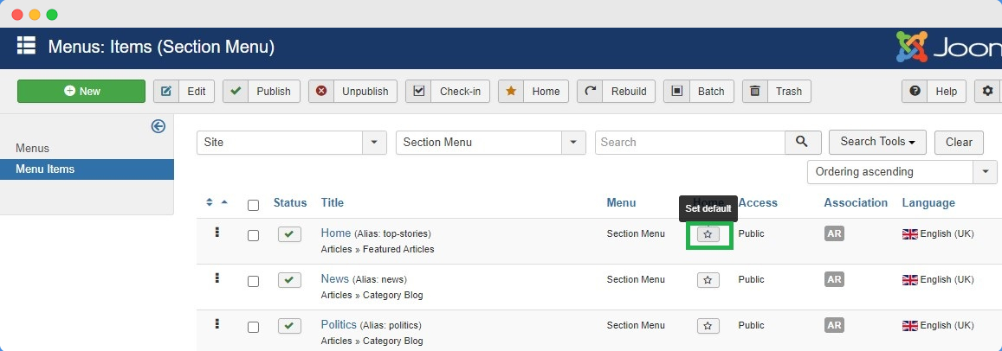Sort by the Access column header

point(758,203)
